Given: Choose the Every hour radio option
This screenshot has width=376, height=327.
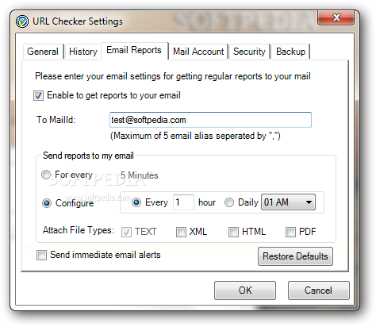Looking at the screenshot, I should click(136, 202).
